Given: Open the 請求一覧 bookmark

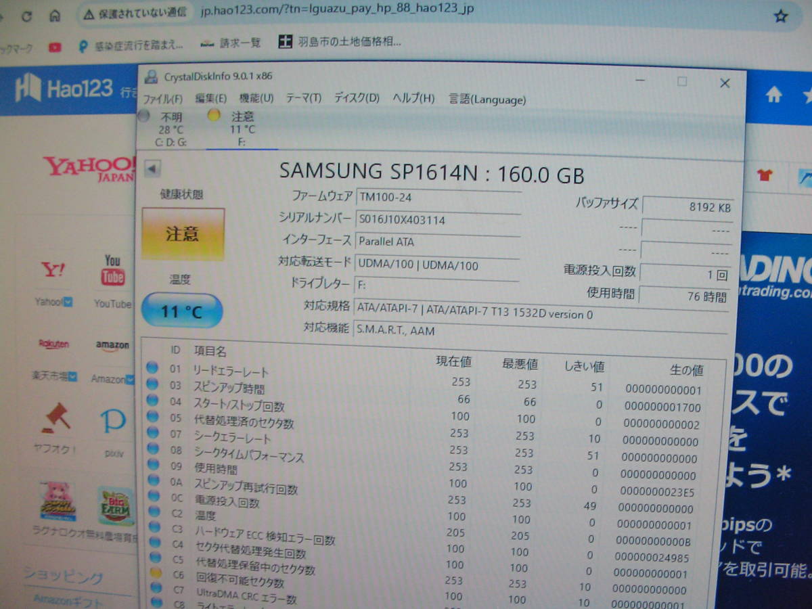Looking at the screenshot, I should [231, 43].
